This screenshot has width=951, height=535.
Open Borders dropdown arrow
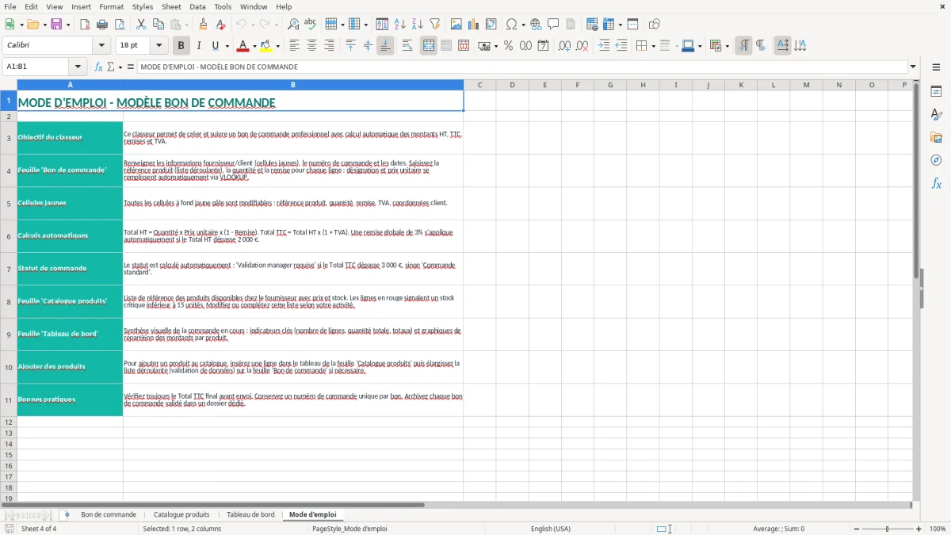653,46
